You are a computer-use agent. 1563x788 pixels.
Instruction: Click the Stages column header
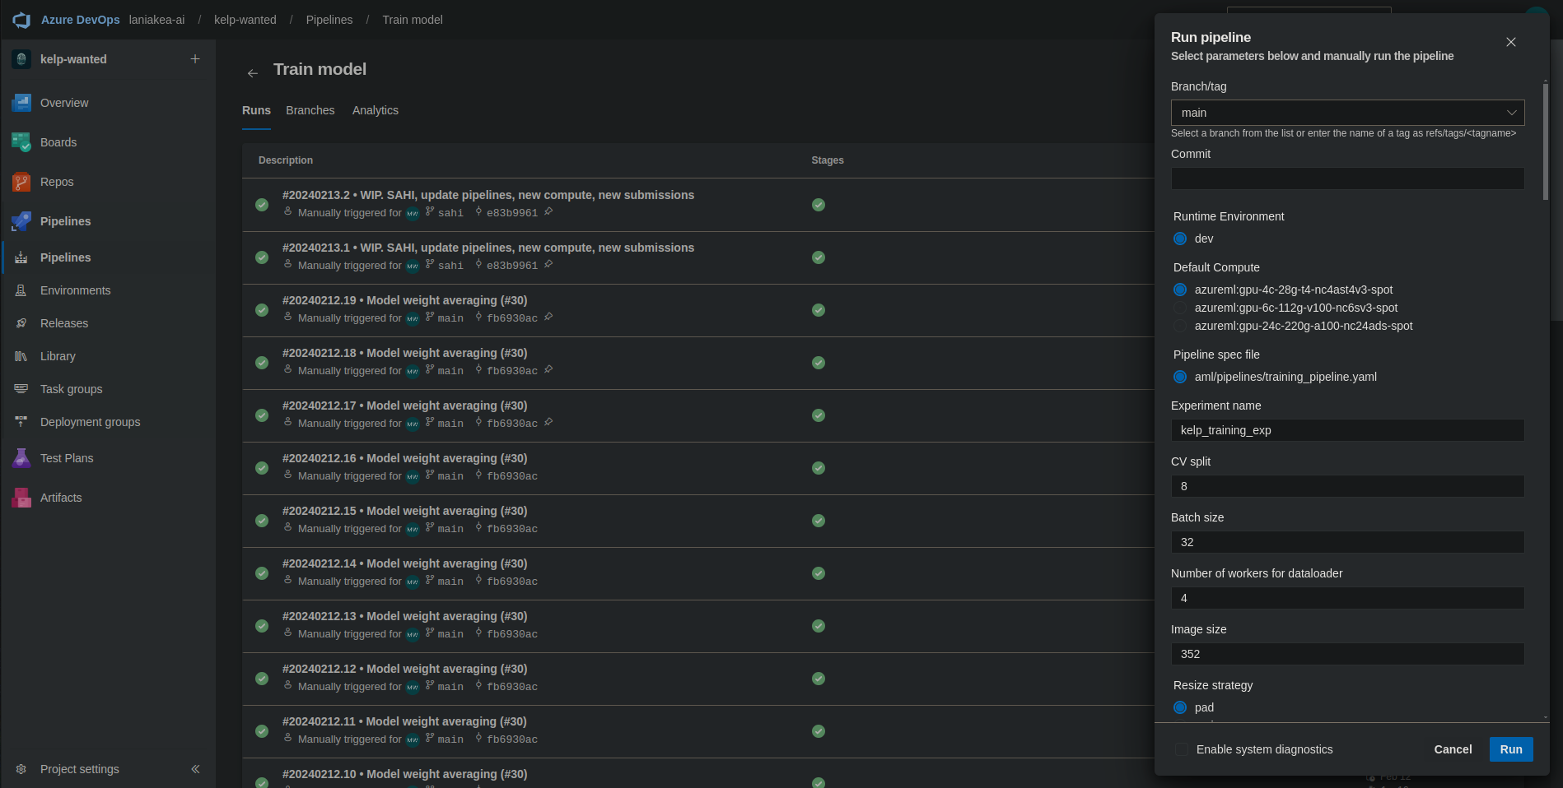point(828,160)
